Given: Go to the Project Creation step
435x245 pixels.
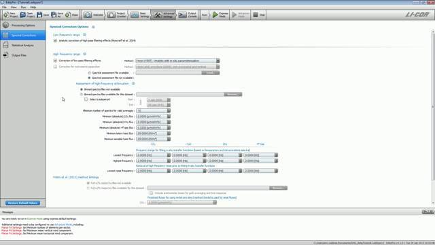Looking at the screenshot, I should pos(117,15).
